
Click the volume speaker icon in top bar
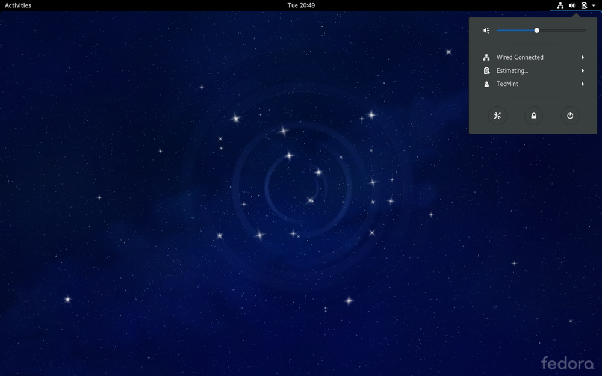[572, 5]
